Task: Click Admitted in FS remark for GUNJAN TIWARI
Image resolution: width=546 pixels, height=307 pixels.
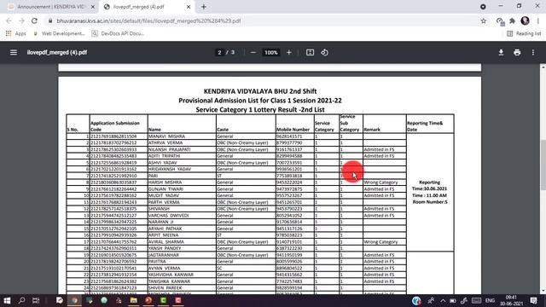Action: point(379,189)
